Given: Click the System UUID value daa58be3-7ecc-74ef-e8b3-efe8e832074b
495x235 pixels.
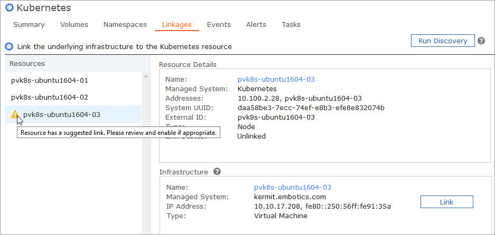Looking at the screenshot, I should [x=311, y=107].
